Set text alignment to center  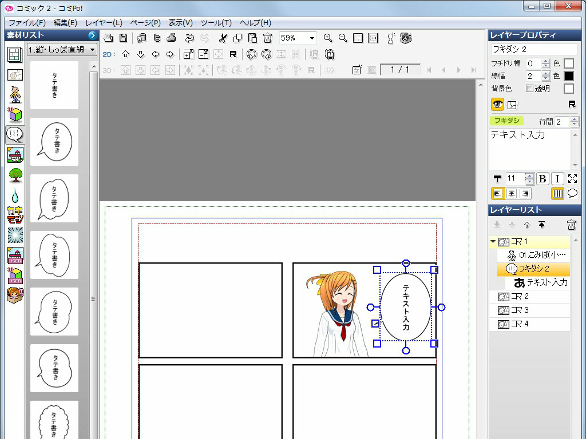tap(511, 193)
